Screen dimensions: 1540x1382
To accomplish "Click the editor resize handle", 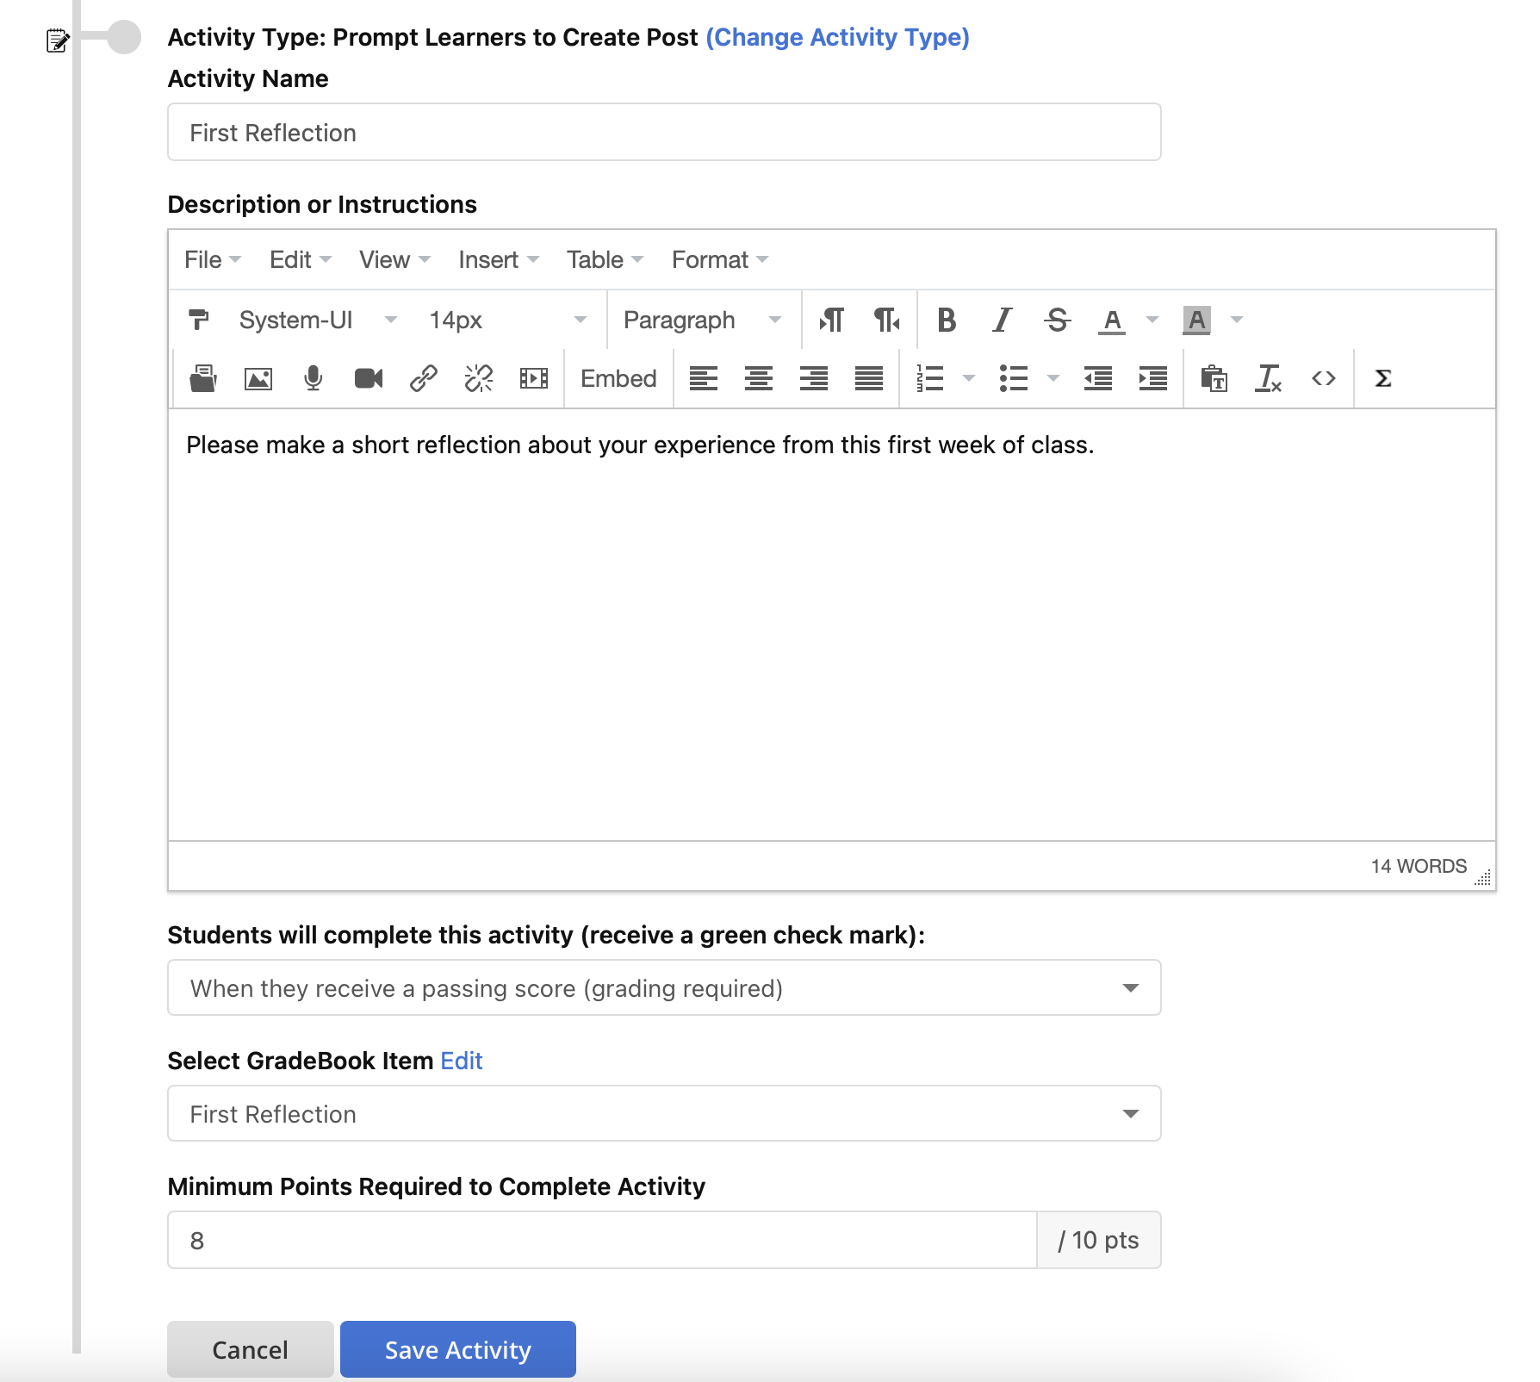I will (x=1482, y=877).
